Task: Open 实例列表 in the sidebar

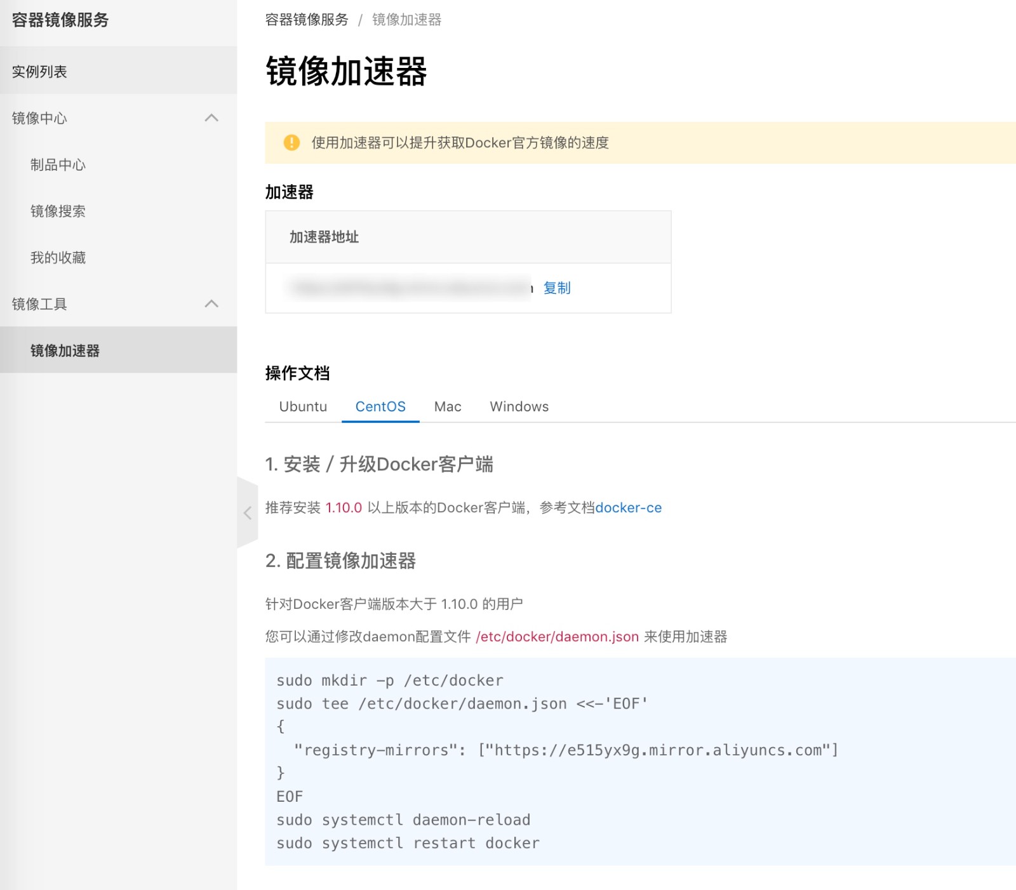Action: [118, 71]
